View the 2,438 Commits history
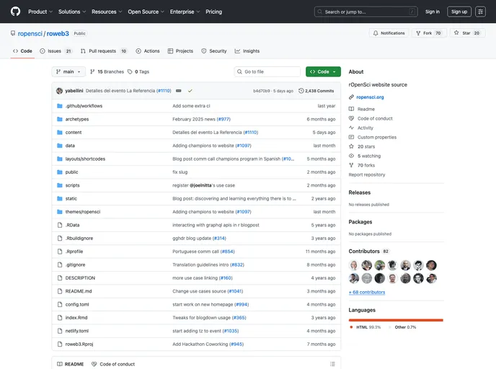This screenshot has width=496, height=369. click(316, 91)
